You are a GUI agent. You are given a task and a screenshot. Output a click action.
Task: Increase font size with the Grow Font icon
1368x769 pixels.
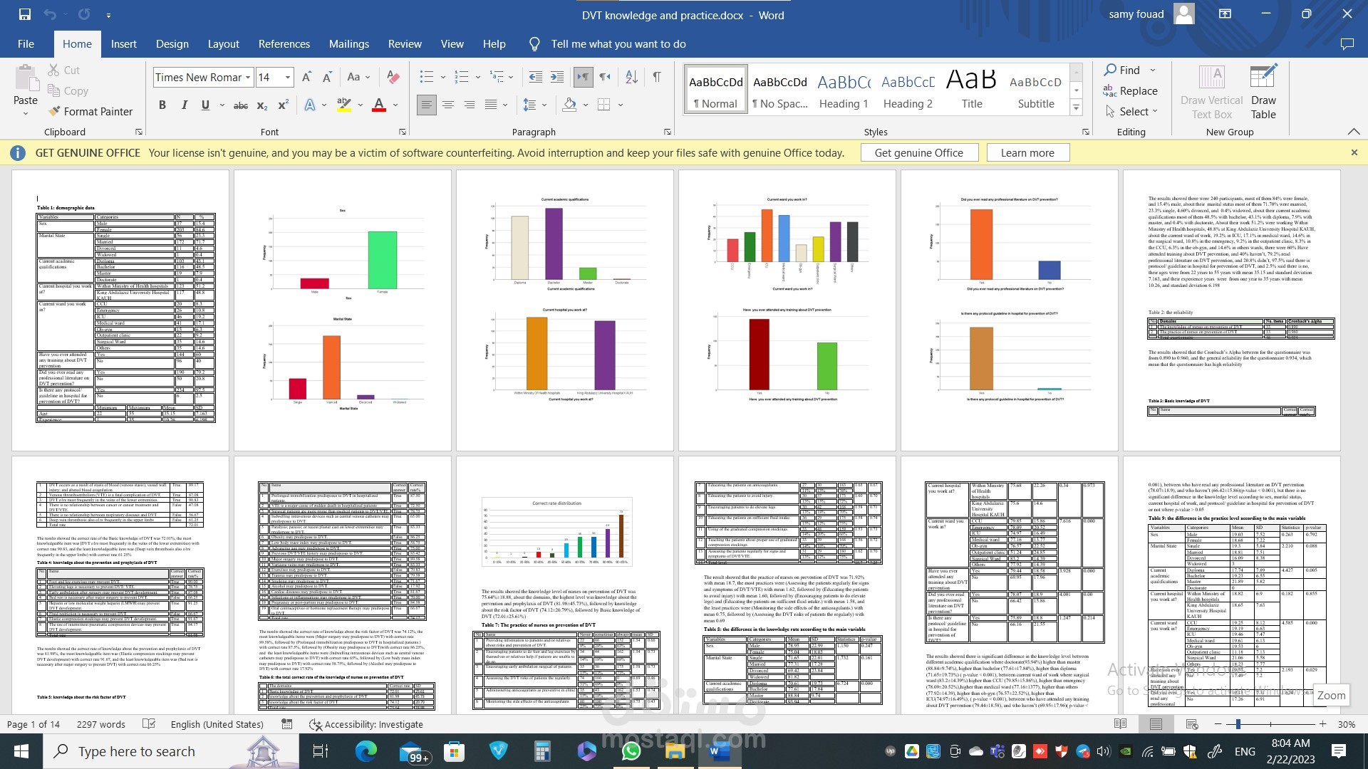[306, 77]
